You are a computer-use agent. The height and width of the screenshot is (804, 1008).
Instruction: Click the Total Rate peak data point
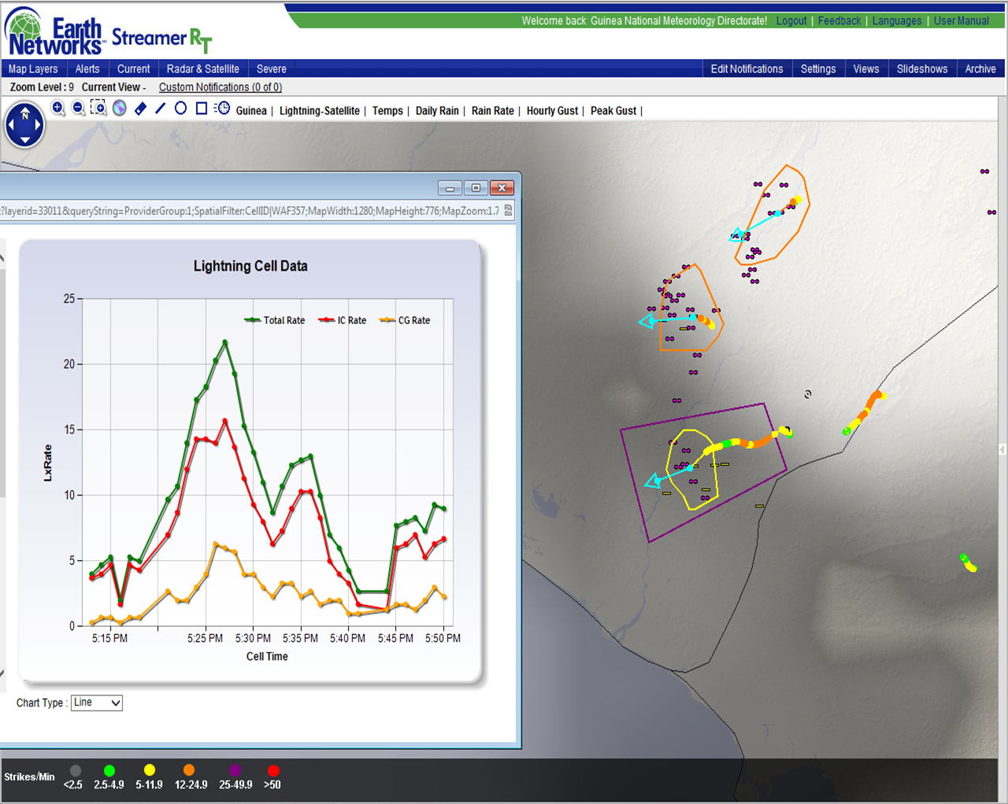[225, 341]
